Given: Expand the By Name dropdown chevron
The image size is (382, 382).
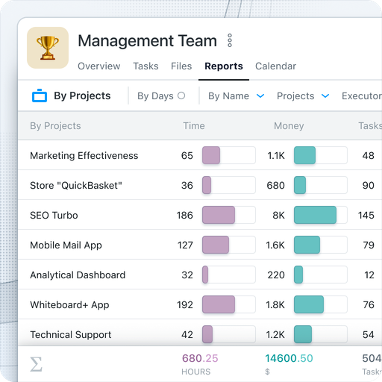Looking at the screenshot, I should coord(260,95).
